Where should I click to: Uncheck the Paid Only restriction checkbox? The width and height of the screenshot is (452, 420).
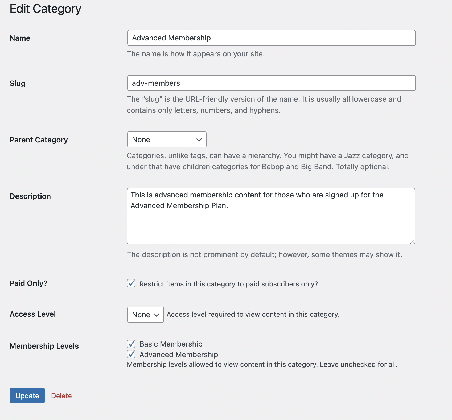(131, 283)
